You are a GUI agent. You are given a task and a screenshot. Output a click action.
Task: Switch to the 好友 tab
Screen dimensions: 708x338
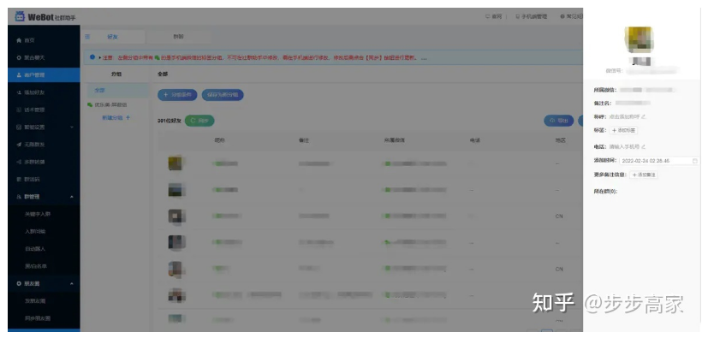click(113, 37)
